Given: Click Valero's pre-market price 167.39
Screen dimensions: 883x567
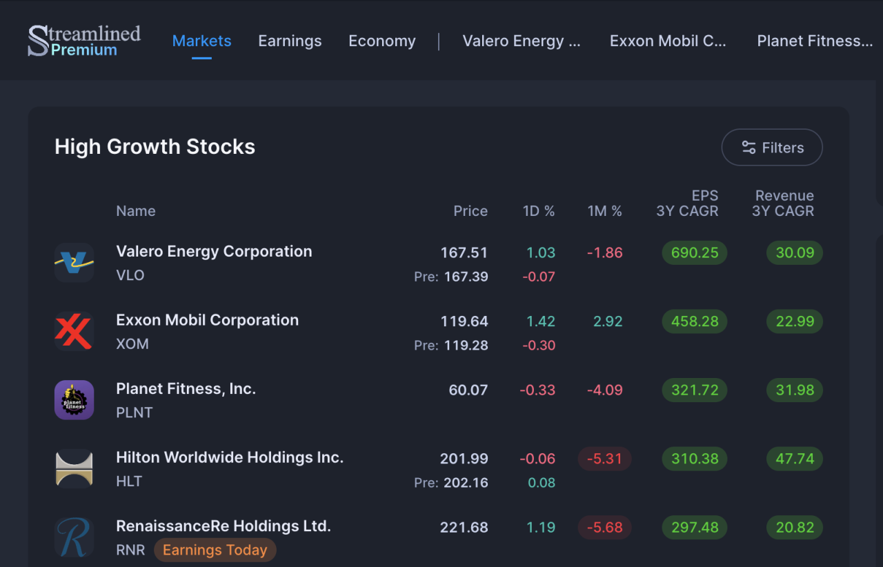Looking at the screenshot, I should 466,277.
